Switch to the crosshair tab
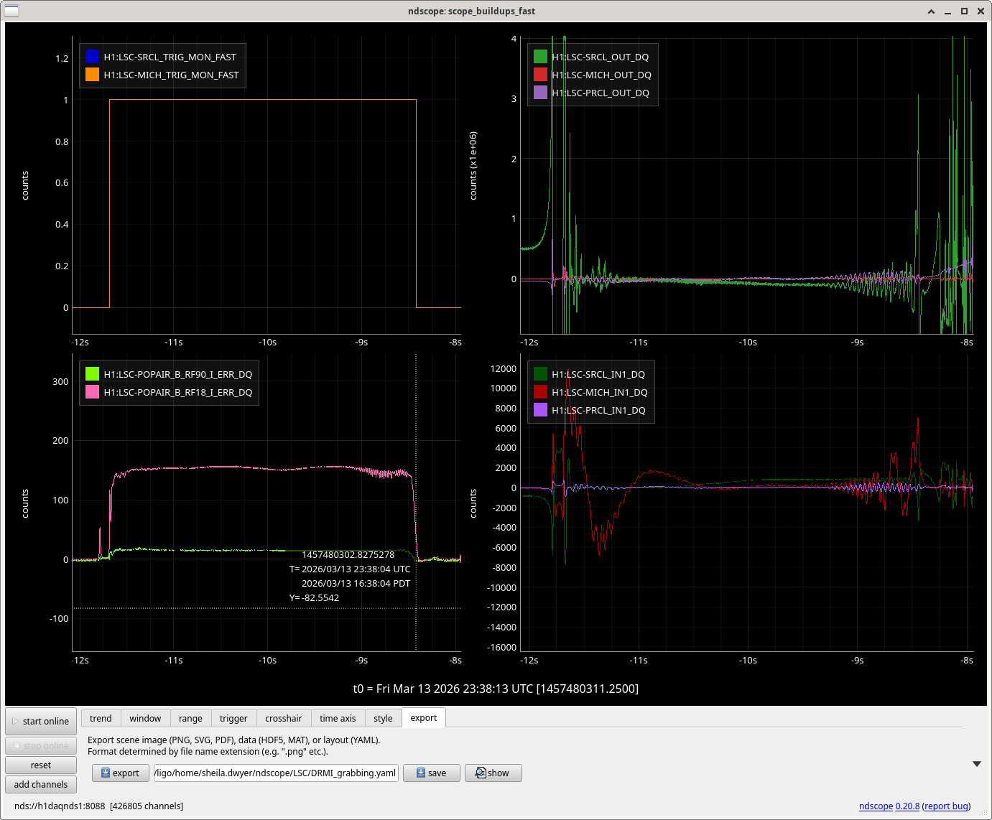 283,718
